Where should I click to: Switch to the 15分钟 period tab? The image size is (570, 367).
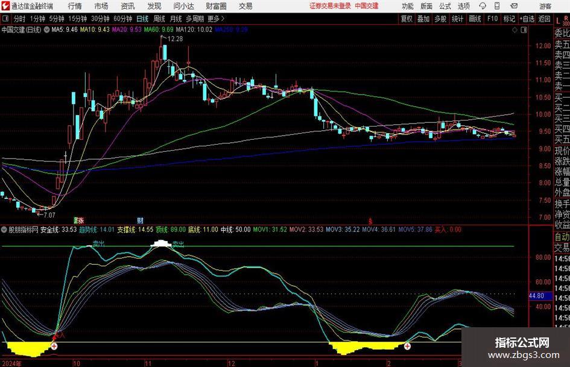coord(78,19)
